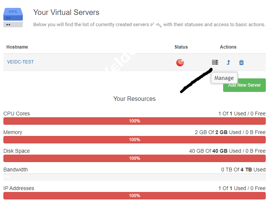
Task: Click the Disk Space usage bar
Action: coord(135,158)
